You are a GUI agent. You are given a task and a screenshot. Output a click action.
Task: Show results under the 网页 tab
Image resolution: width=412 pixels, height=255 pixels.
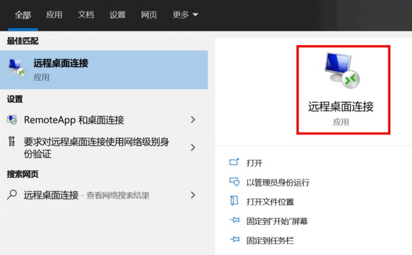tap(149, 15)
